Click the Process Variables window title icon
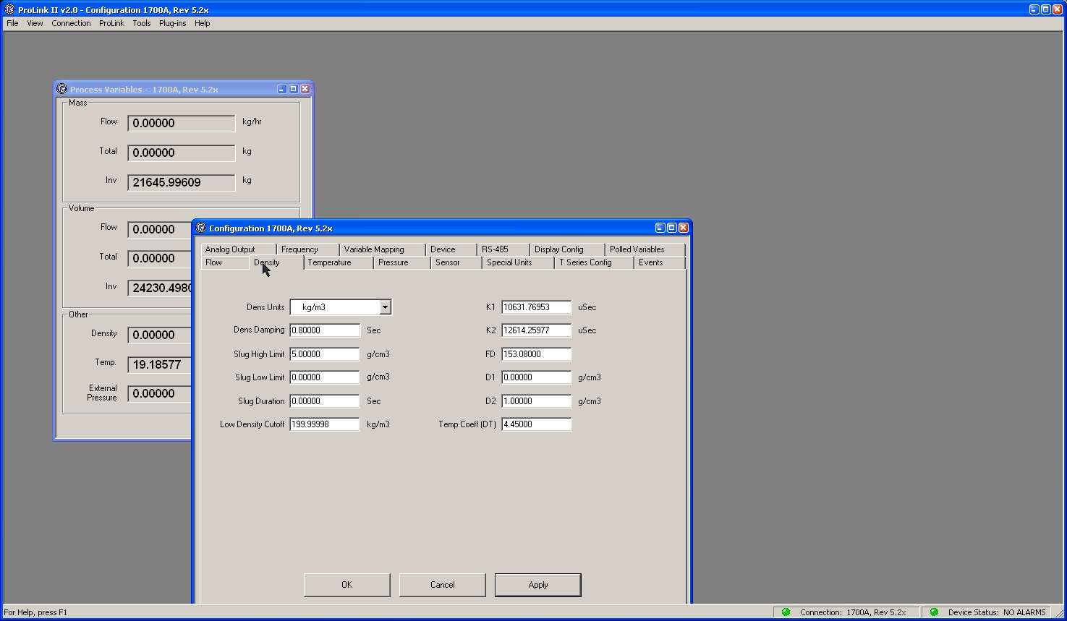 pos(61,89)
